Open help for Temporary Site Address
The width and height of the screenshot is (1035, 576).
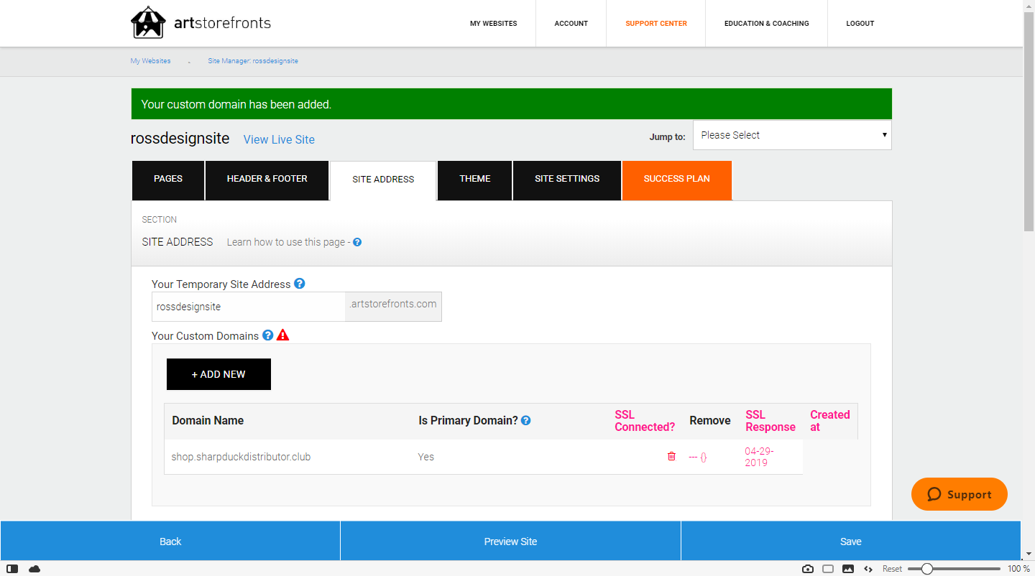point(300,284)
